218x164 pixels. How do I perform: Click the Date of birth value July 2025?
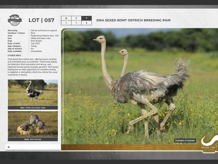click(35, 43)
